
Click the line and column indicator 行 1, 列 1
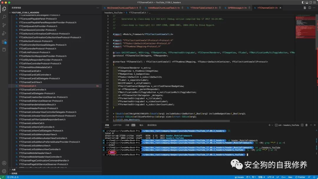pos(251,177)
